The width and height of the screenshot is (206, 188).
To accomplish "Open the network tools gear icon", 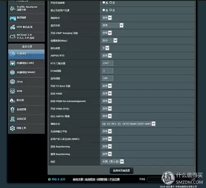I will point(12,128).
